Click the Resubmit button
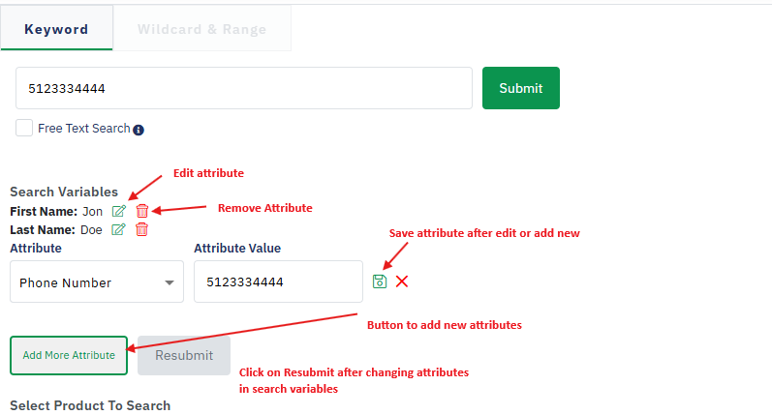This screenshot has width=772, height=415. pos(184,355)
